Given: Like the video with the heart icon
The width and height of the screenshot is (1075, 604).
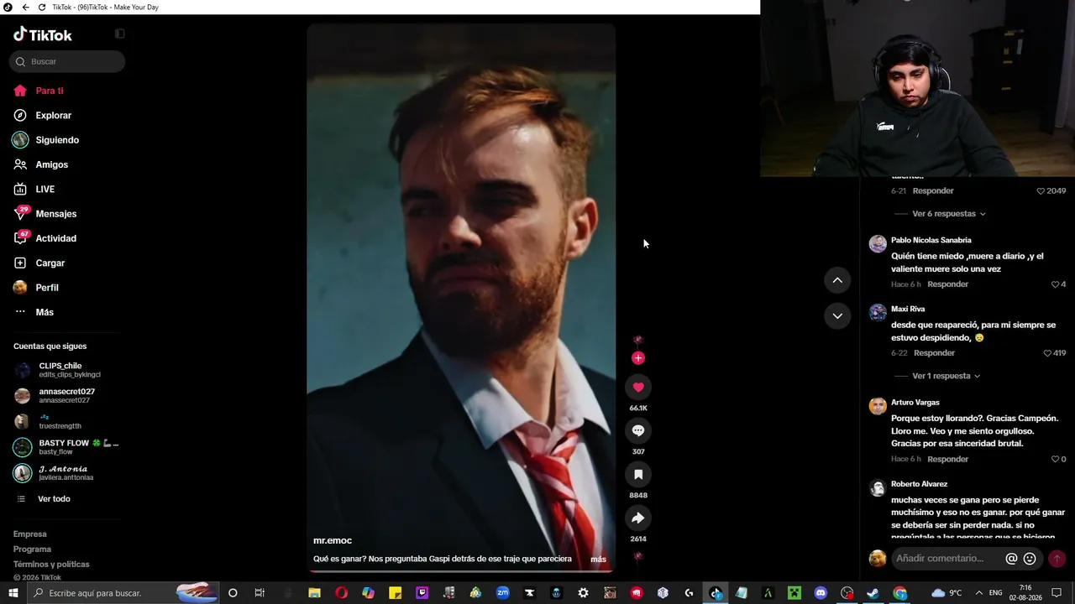Looking at the screenshot, I should pos(638,387).
